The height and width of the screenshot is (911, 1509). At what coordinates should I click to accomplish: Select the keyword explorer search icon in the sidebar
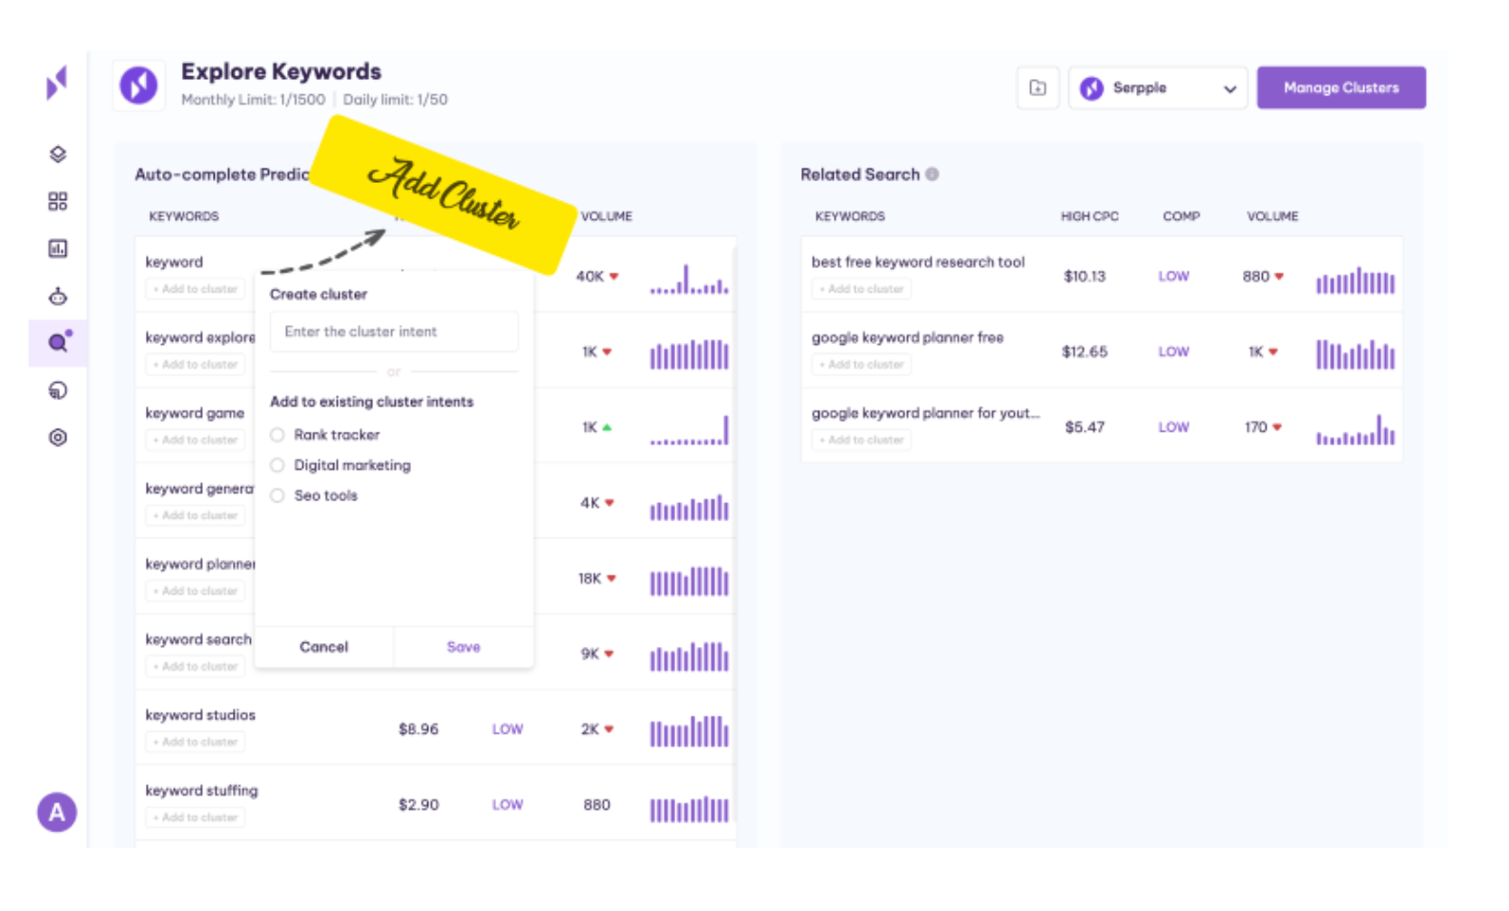58,342
